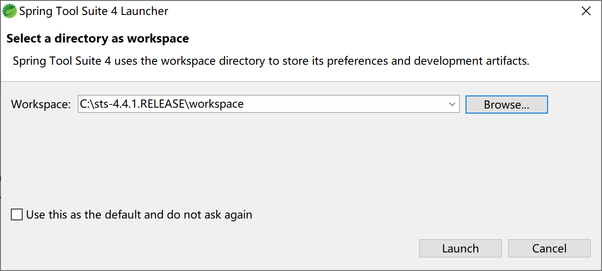
Task: Tick the default workspace checkbox box
Action: coord(17,214)
